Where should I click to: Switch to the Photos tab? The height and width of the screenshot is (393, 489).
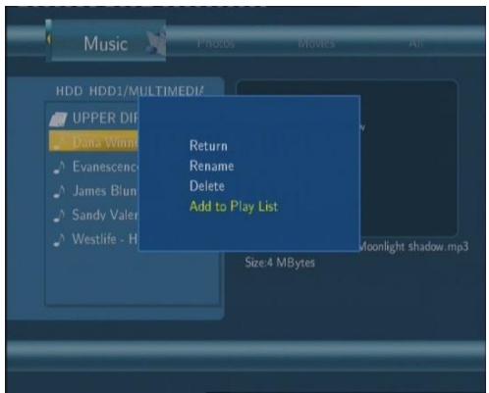tap(216, 43)
